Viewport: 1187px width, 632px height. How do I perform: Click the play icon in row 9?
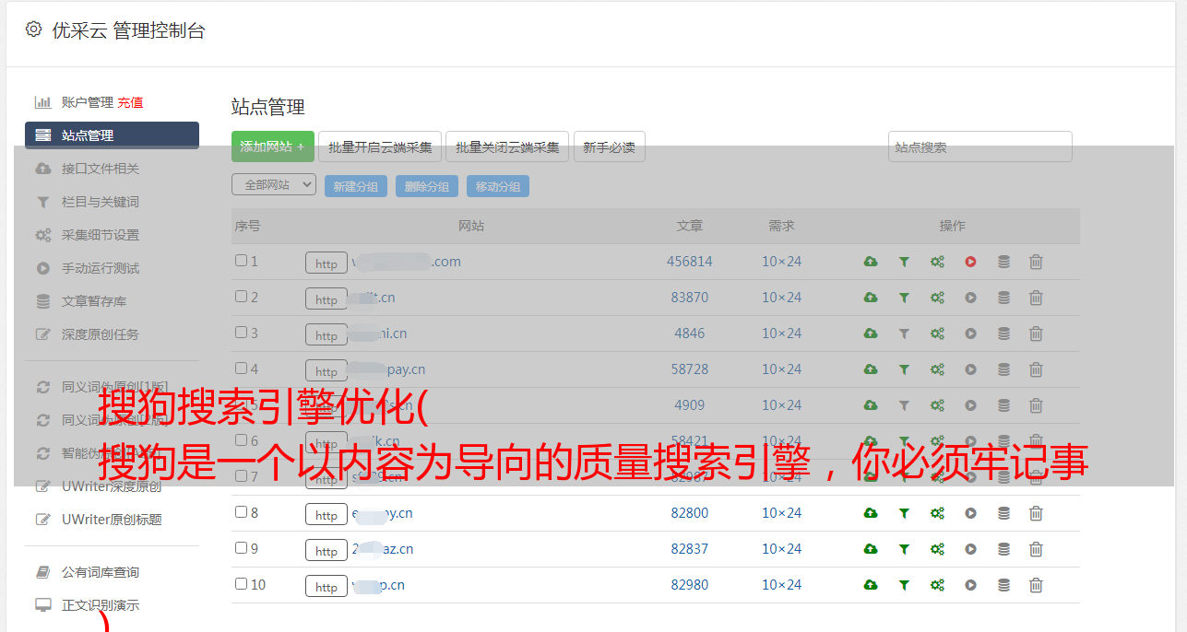(970, 549)
